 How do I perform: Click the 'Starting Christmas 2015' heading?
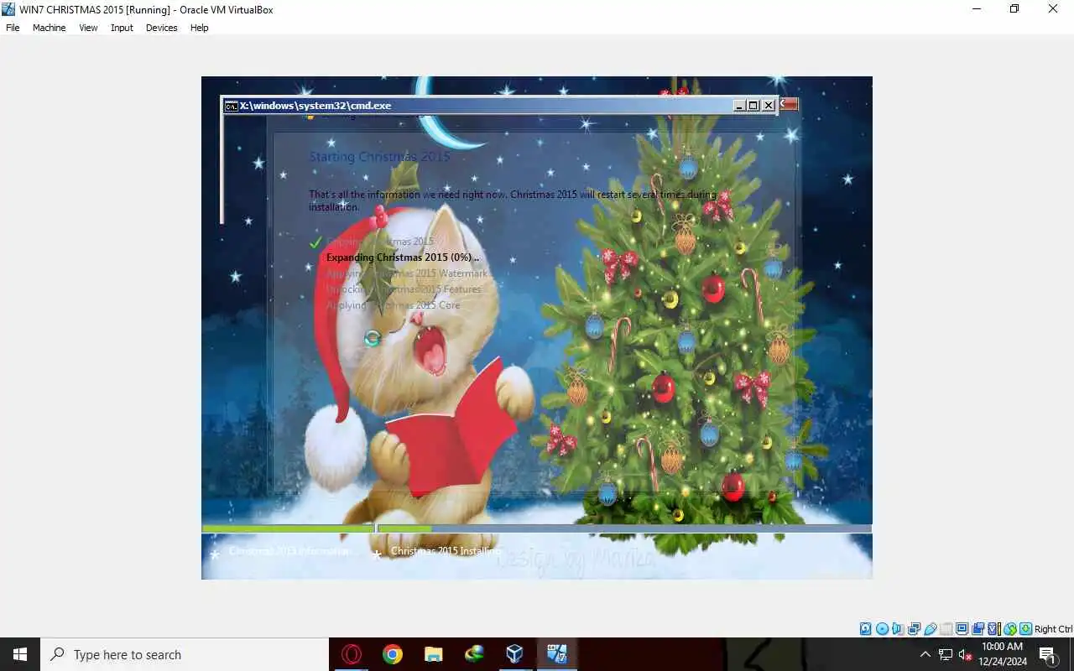click(x=379, y=157)
